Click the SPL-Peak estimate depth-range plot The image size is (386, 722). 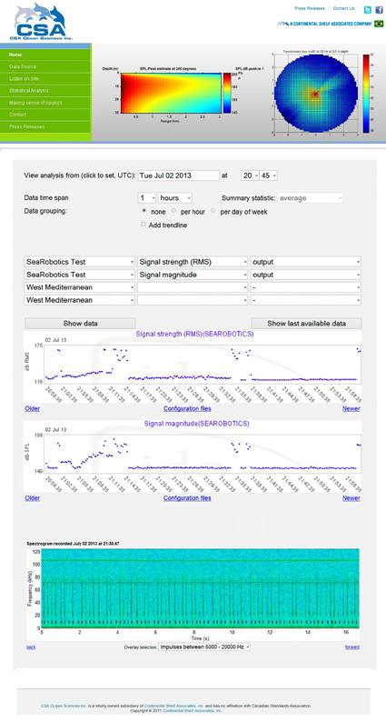click(x=171, y=93)
